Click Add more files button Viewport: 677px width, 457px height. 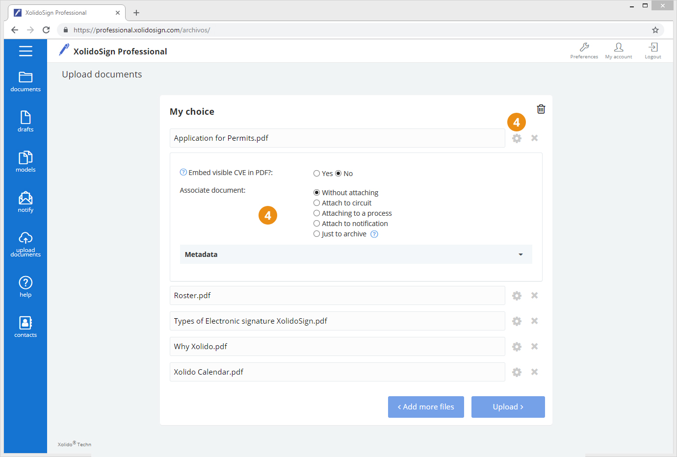point(426,407)
